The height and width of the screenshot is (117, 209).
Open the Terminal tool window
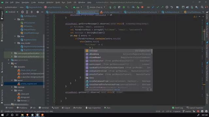[43, 108]
